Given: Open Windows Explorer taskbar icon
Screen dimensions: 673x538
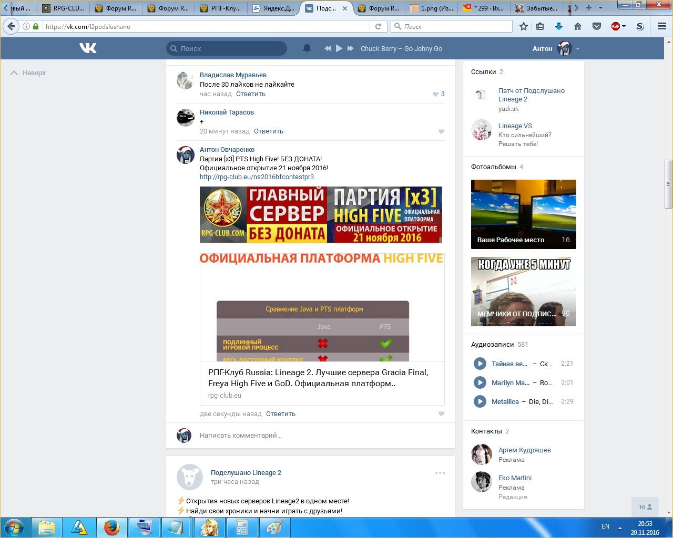Looking at the screenshot, I should [x=47, y=527].
